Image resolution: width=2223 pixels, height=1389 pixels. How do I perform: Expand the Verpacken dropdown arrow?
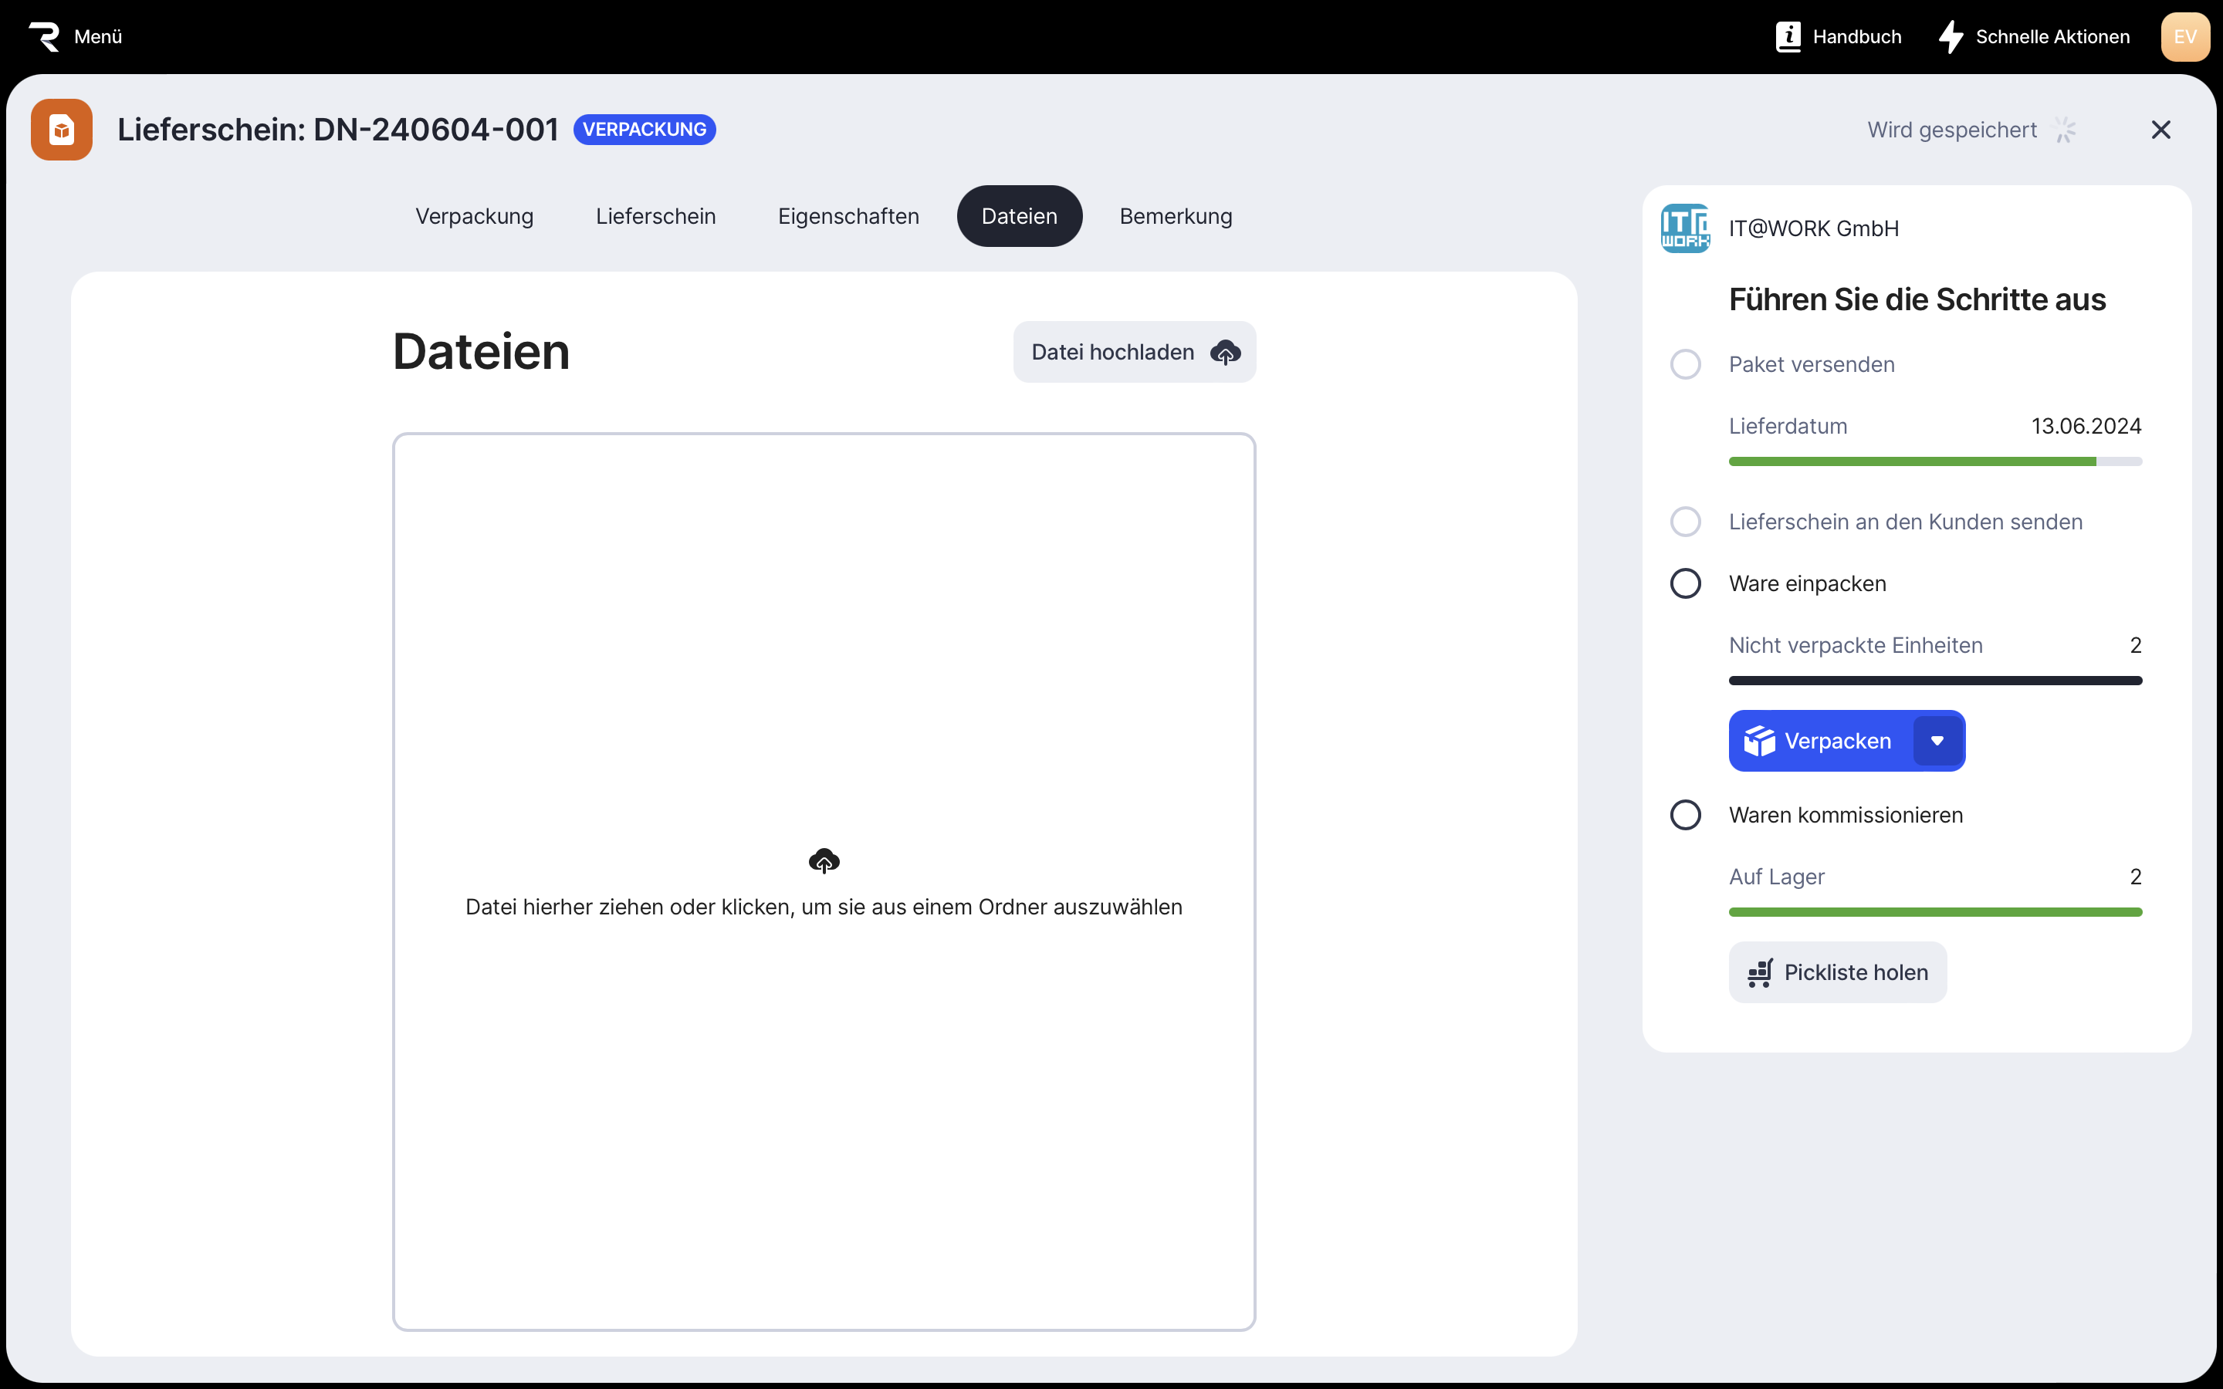(x=1937, y=741)
